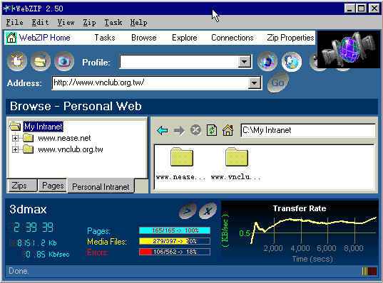Click the task play/resume round button
383x283 pixels.
188,210
